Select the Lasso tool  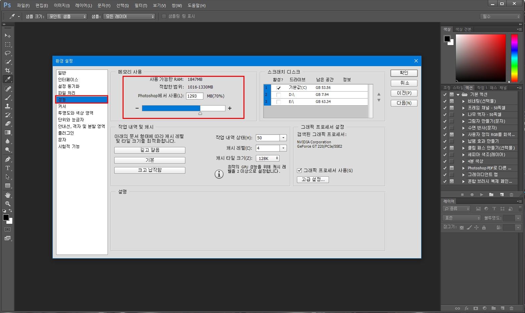click(8, 53)
